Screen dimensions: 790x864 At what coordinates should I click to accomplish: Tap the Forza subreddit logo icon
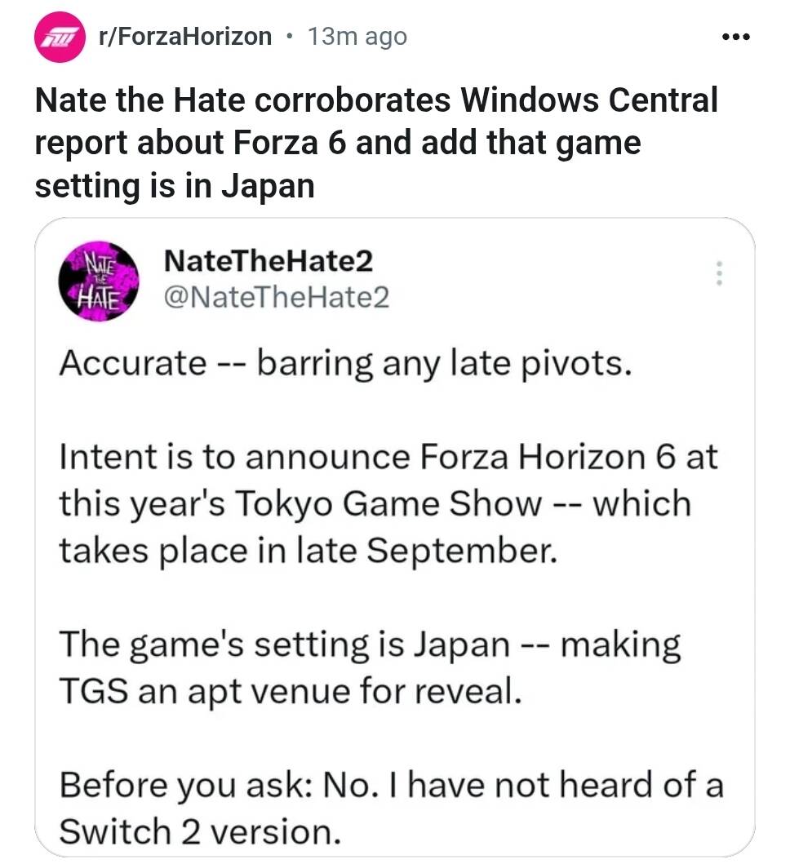coord(59,38)
